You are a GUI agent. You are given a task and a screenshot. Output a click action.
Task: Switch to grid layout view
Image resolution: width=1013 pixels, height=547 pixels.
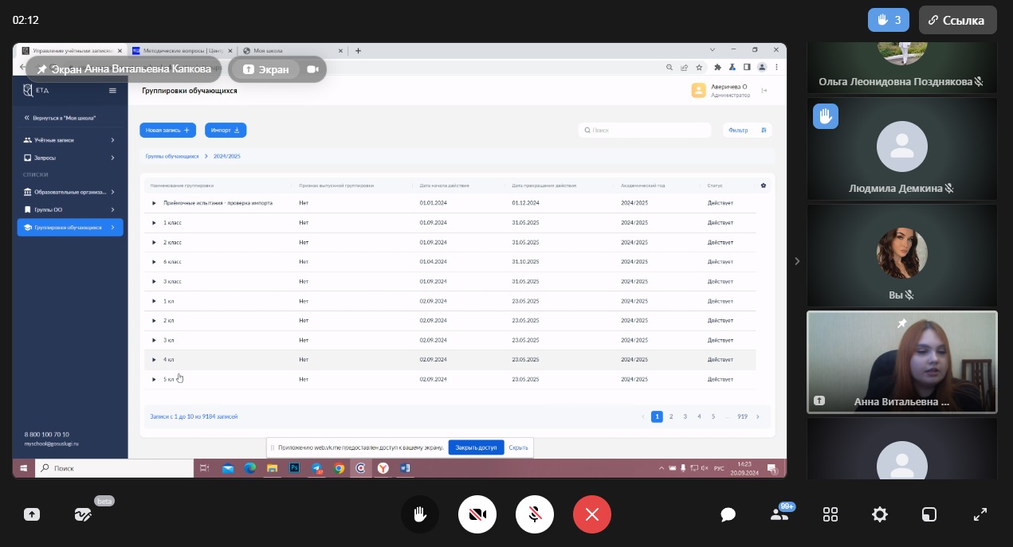pos(830,514)
